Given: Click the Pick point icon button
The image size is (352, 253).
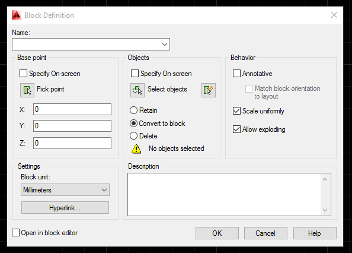Looking at the screenshot, I should point(27,90).
